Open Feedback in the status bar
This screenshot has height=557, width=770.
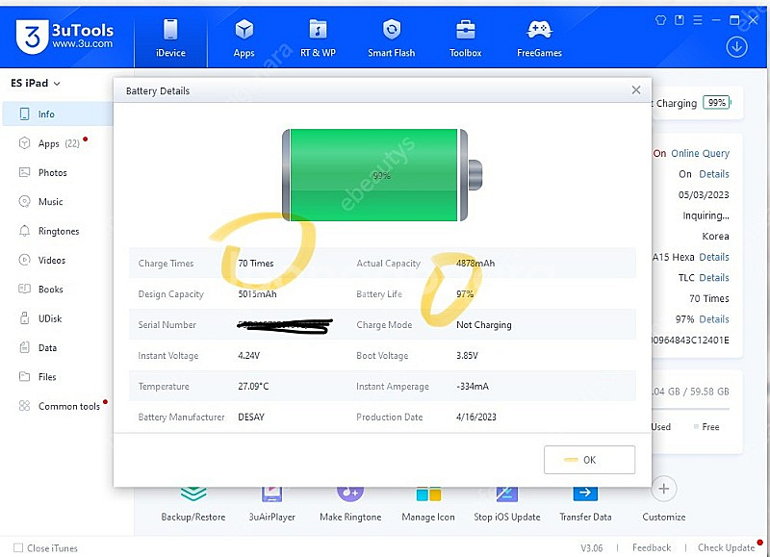click(652, 548)
